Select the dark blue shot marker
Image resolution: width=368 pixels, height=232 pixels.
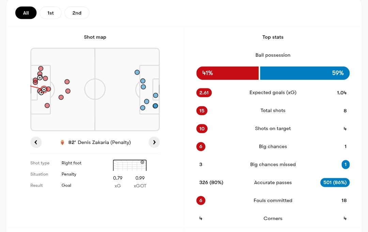coord(155,106)
